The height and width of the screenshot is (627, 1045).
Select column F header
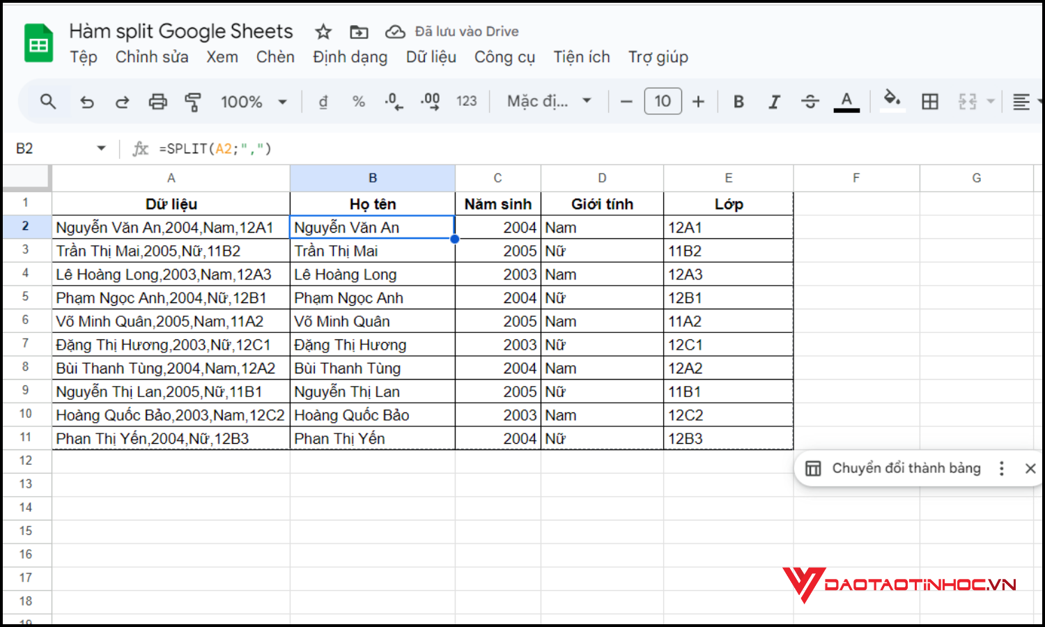[856, 178]
